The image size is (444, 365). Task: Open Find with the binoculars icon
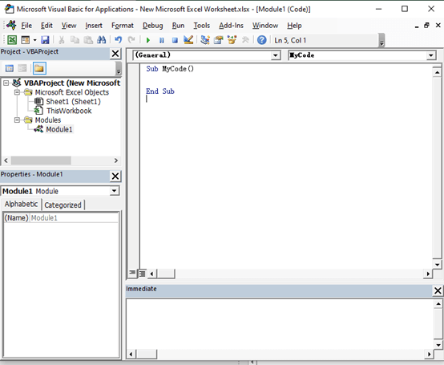click(x=101, y=40)
